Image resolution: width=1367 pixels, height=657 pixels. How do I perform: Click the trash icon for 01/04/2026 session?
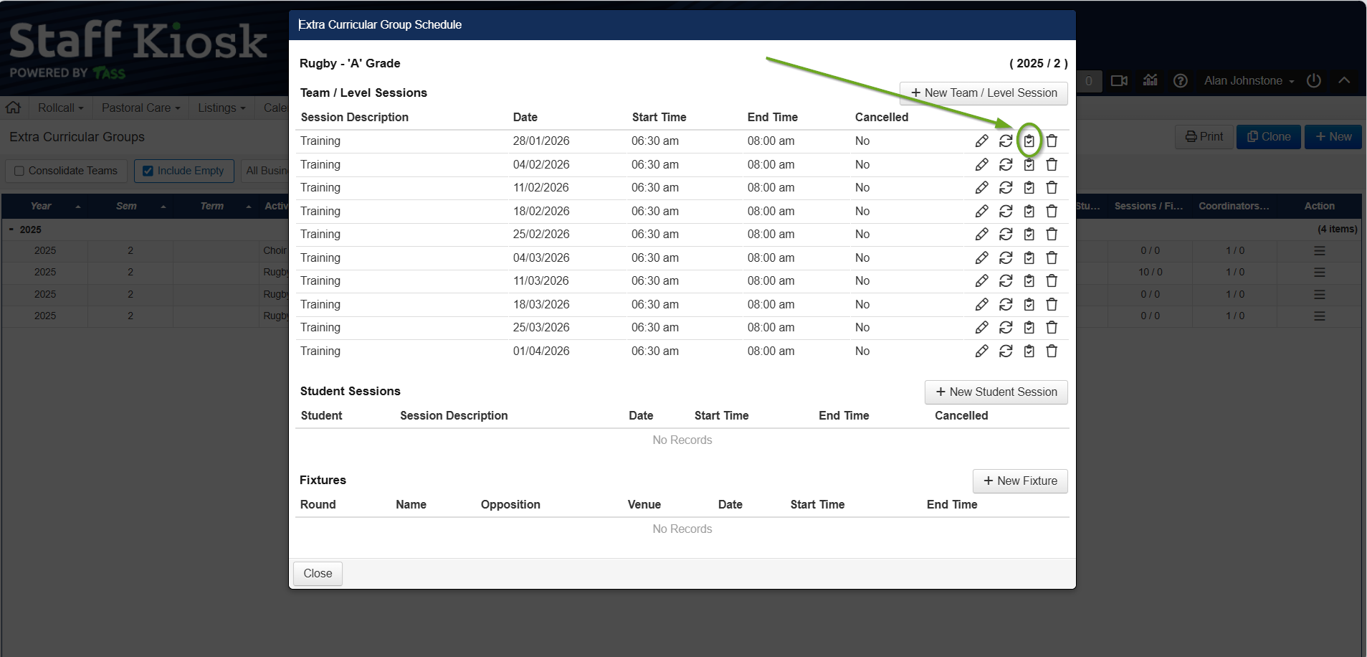pyautogui.click(x=1052, y=351)
